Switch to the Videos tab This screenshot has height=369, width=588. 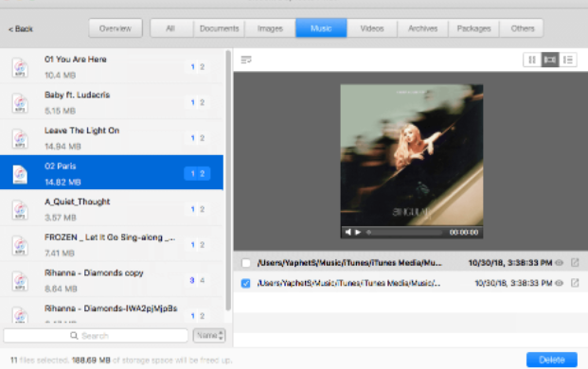372,28
